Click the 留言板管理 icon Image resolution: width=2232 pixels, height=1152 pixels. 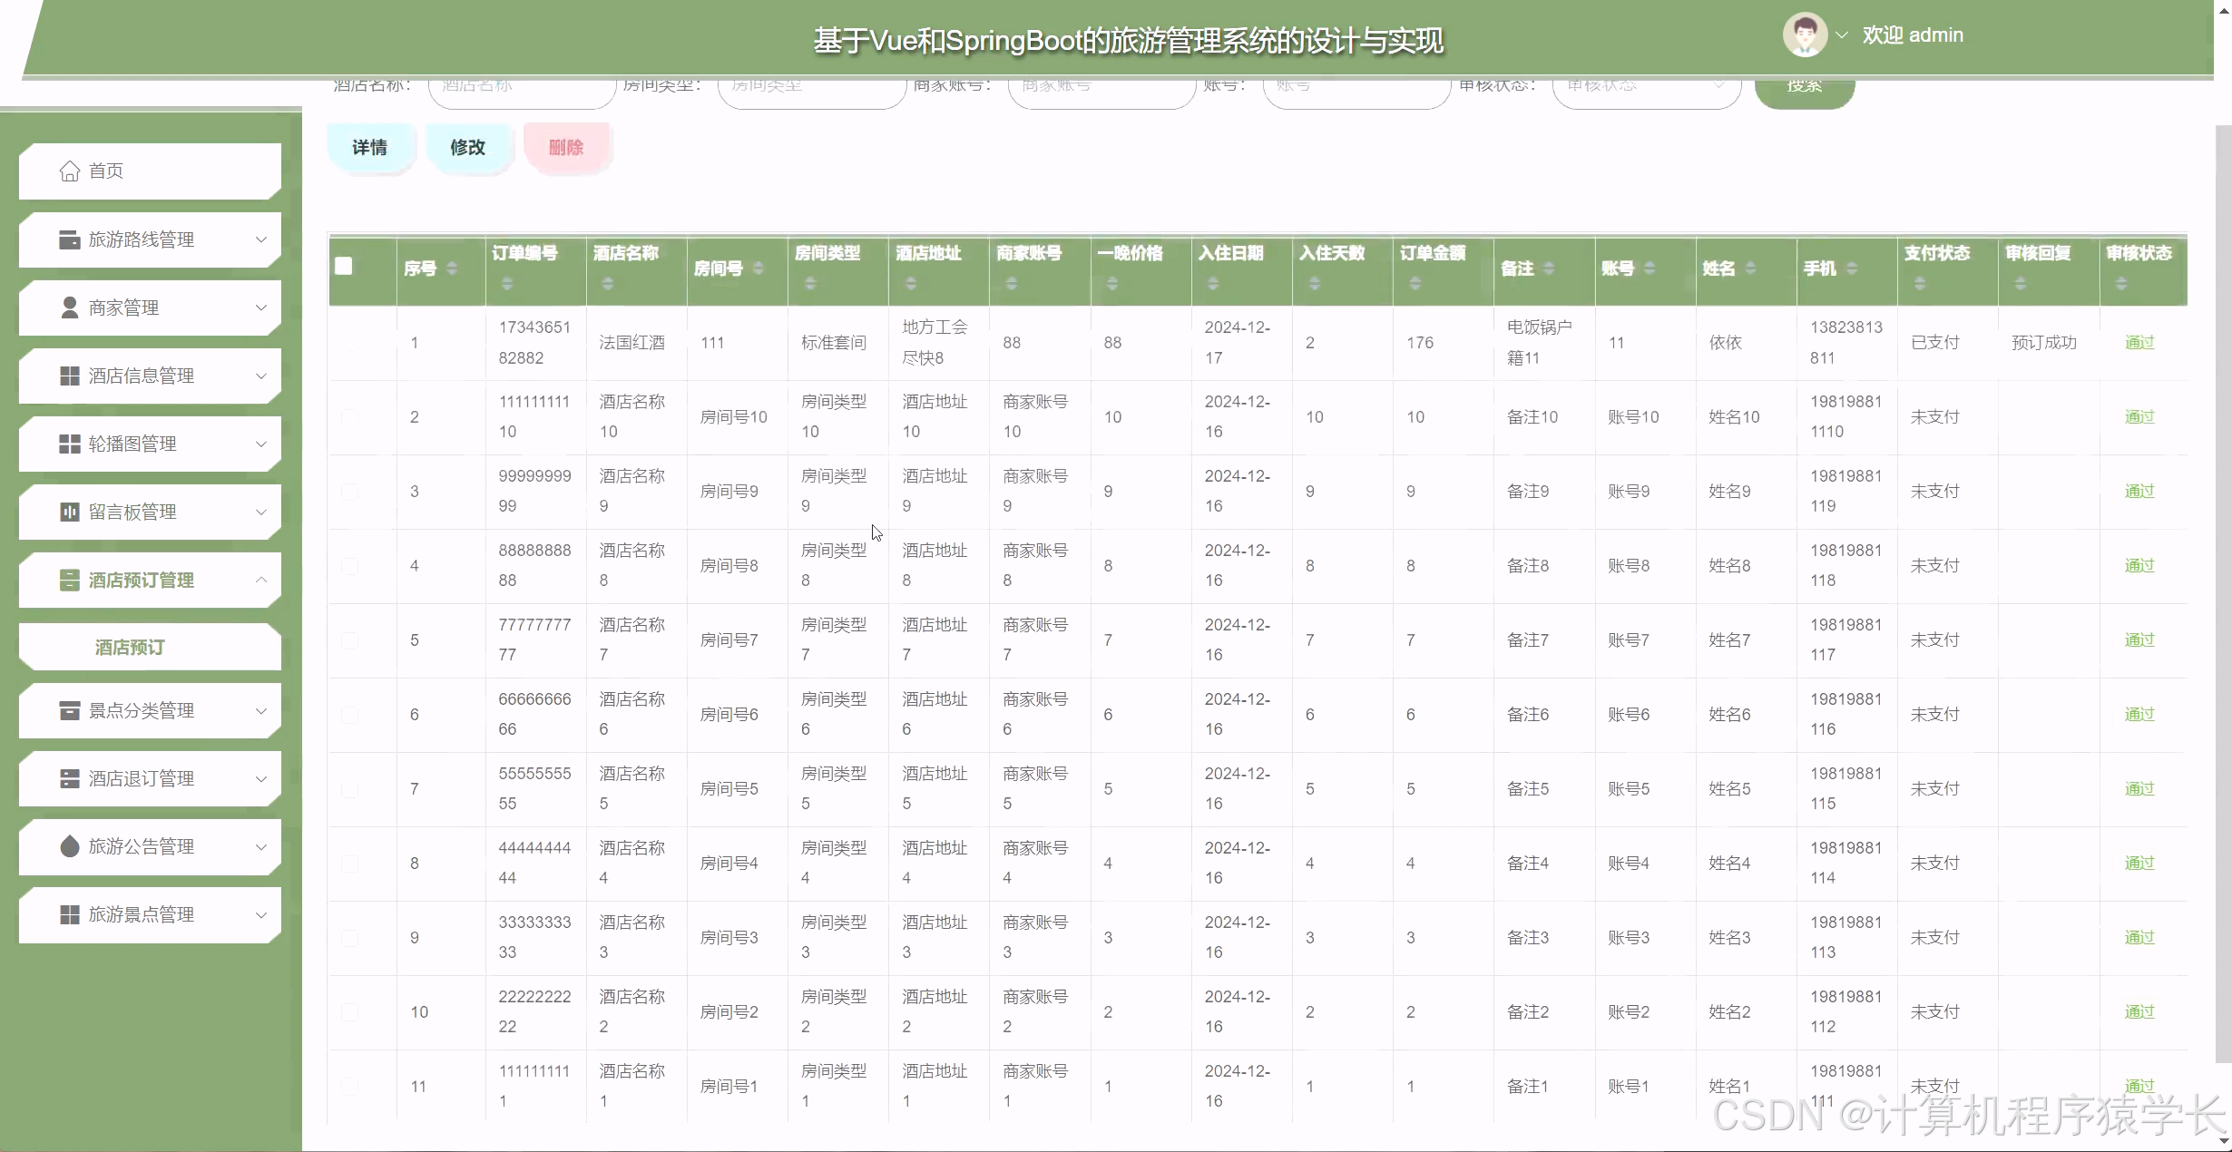point(69,512)
